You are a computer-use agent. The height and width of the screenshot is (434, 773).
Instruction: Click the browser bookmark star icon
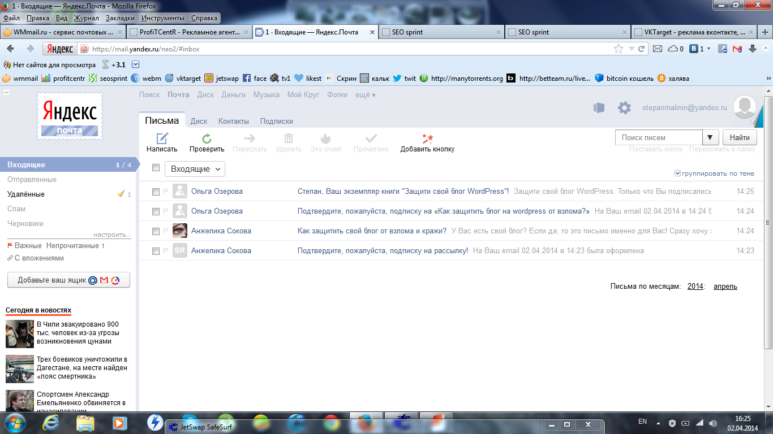point(619,49)
